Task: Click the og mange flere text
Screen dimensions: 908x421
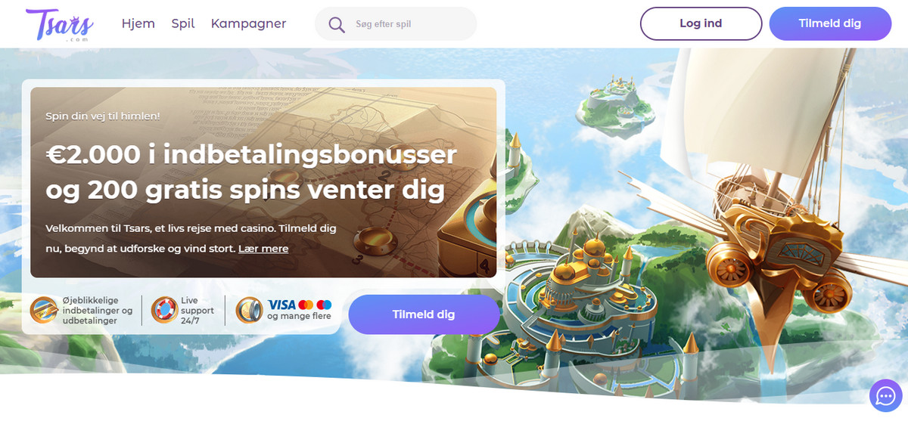Action: (299, 317)
